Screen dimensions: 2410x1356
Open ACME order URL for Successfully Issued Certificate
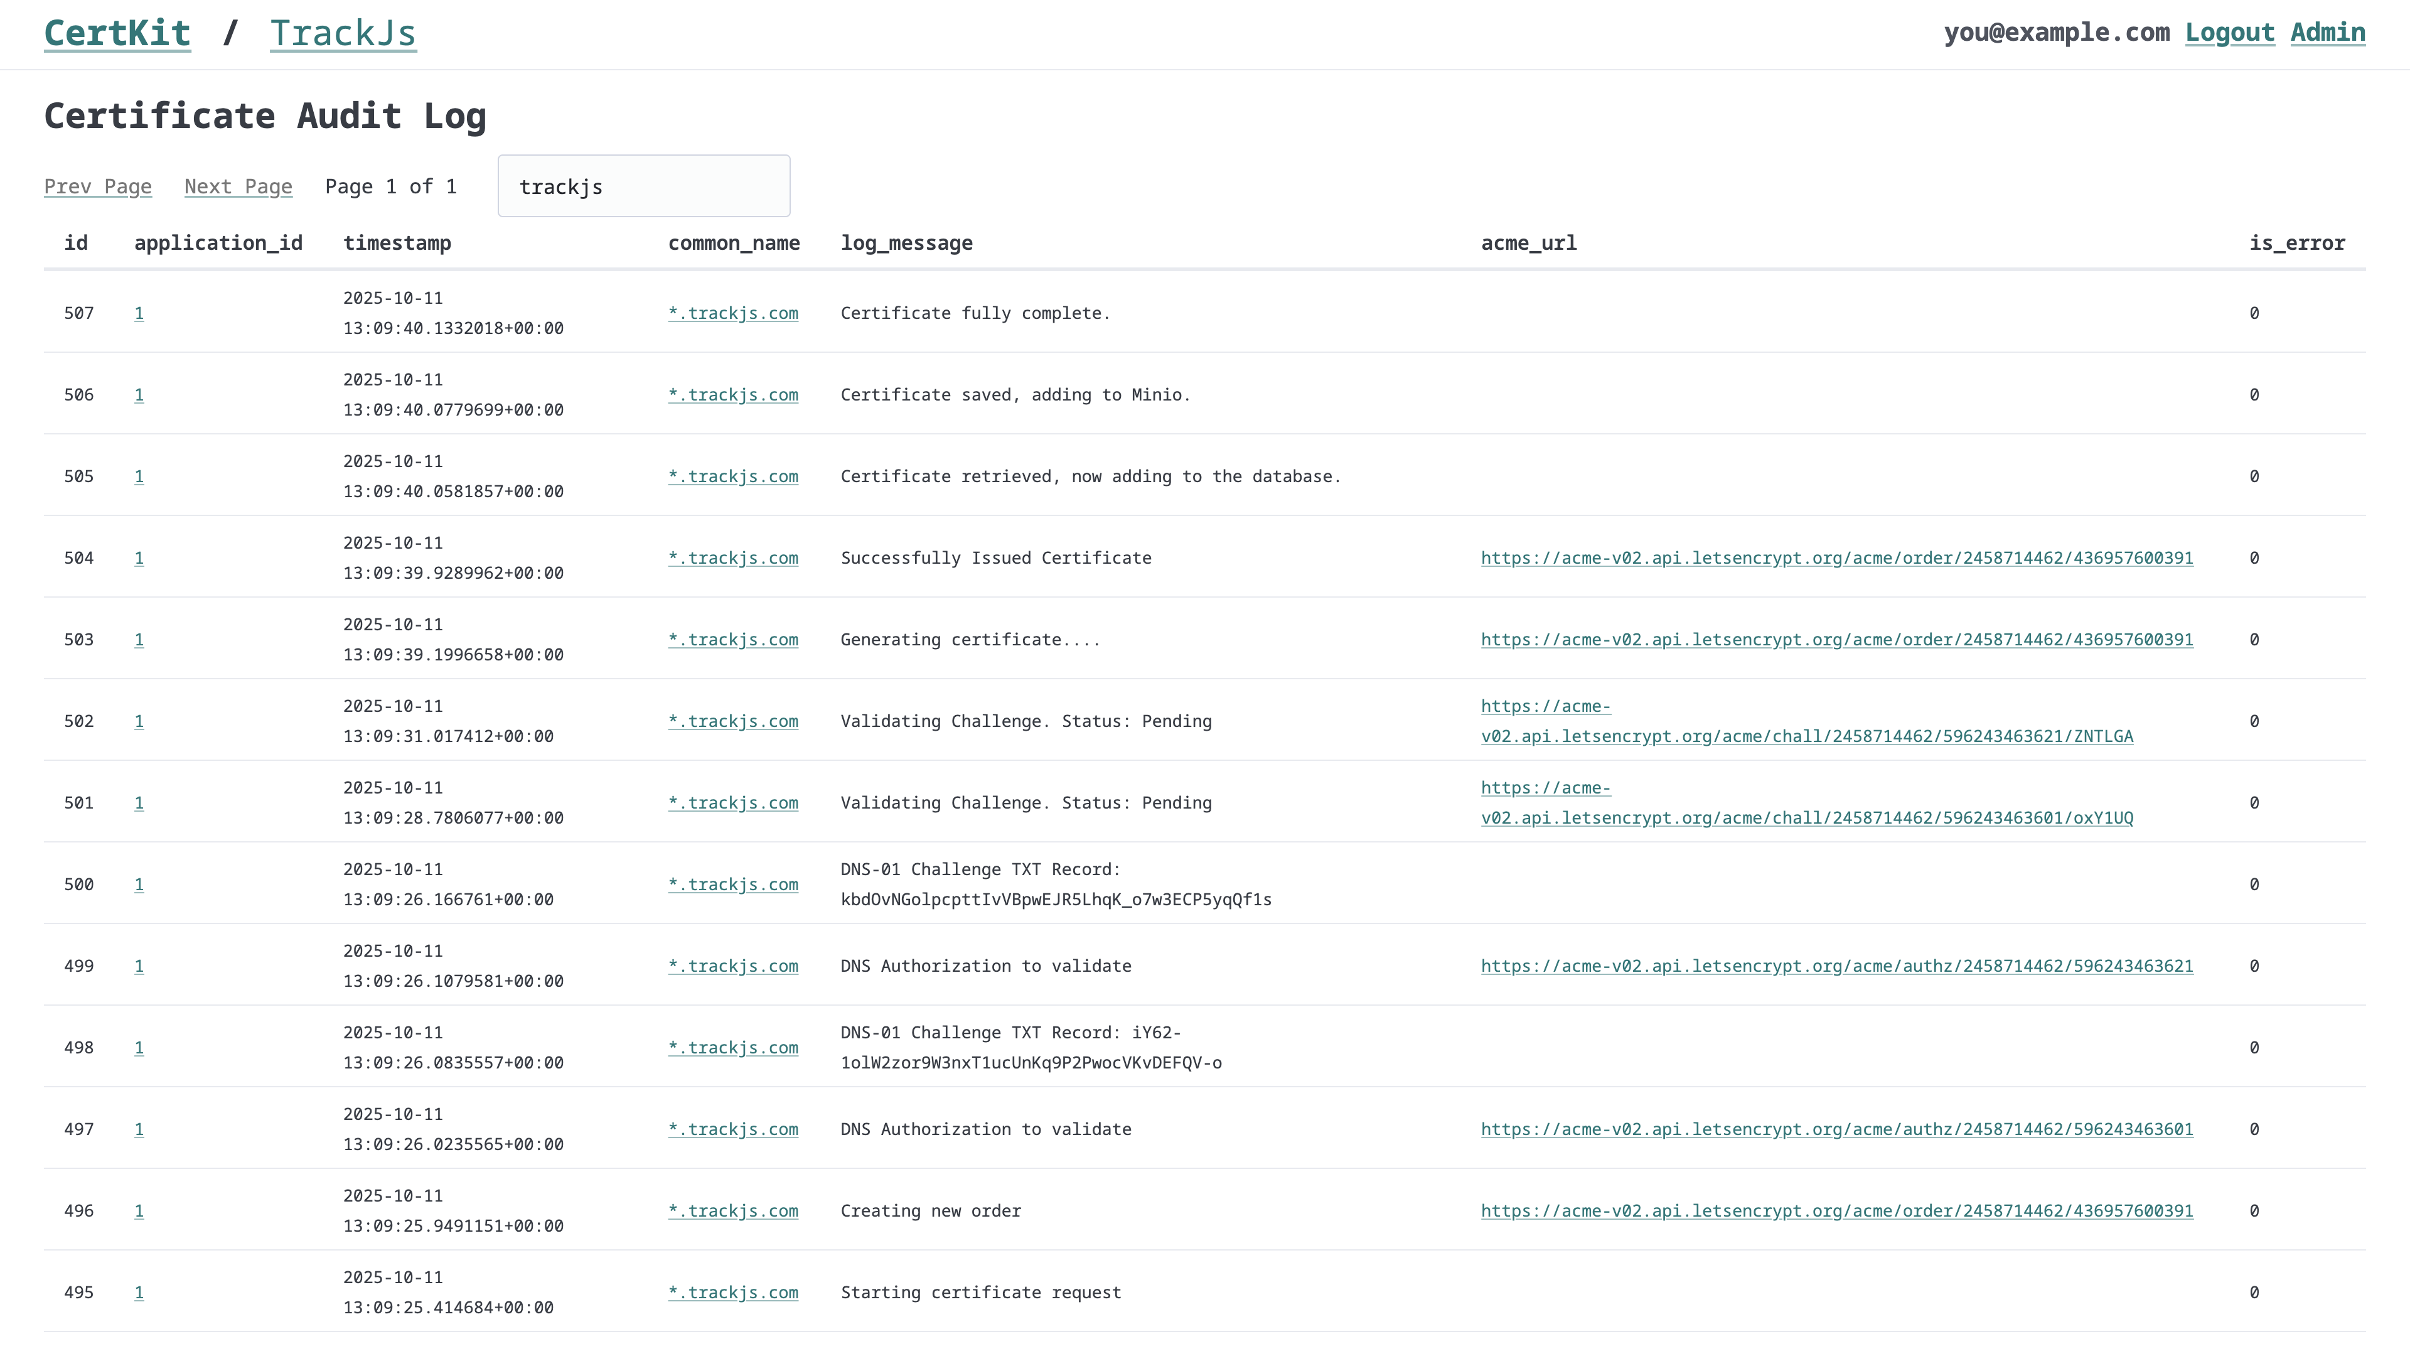point(1836,557)
